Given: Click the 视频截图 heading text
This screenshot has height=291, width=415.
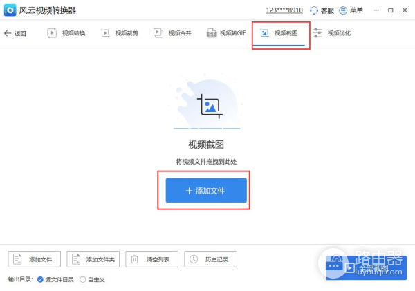Looking at the screenshot, I should pyautogui.click(x=206, y=144).
